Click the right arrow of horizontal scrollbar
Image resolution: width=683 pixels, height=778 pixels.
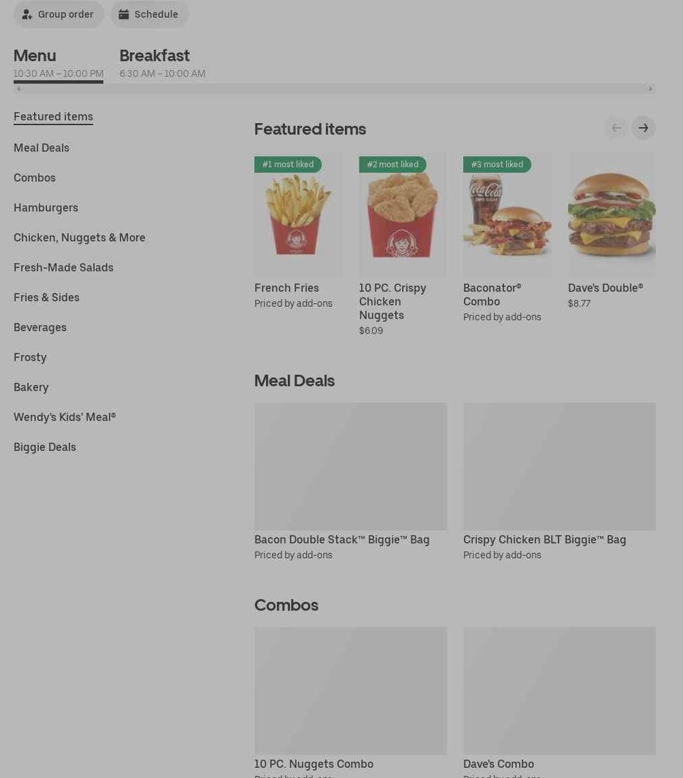pos(650,89)
